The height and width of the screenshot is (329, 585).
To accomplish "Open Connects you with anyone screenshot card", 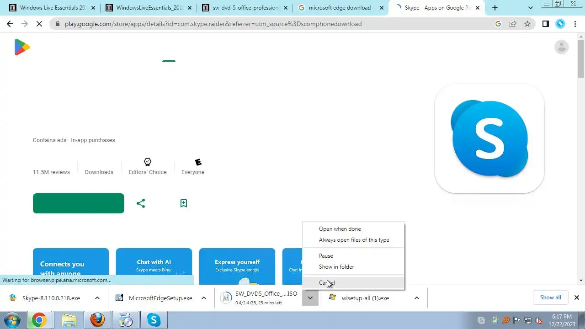I will [71, 267].
